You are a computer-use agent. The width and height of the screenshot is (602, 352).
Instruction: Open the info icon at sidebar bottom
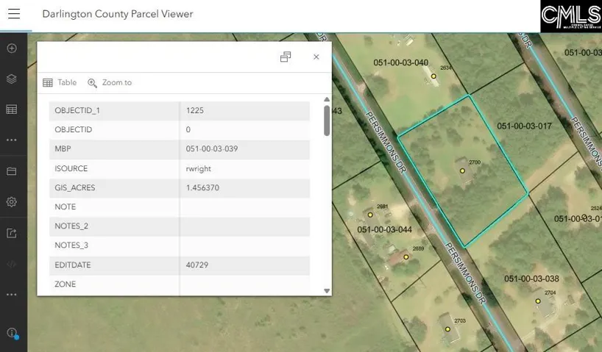12,333
